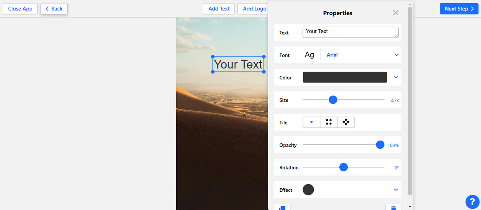Click the Add Text button
Screen dimensions: 481x210
pos(219,9)
